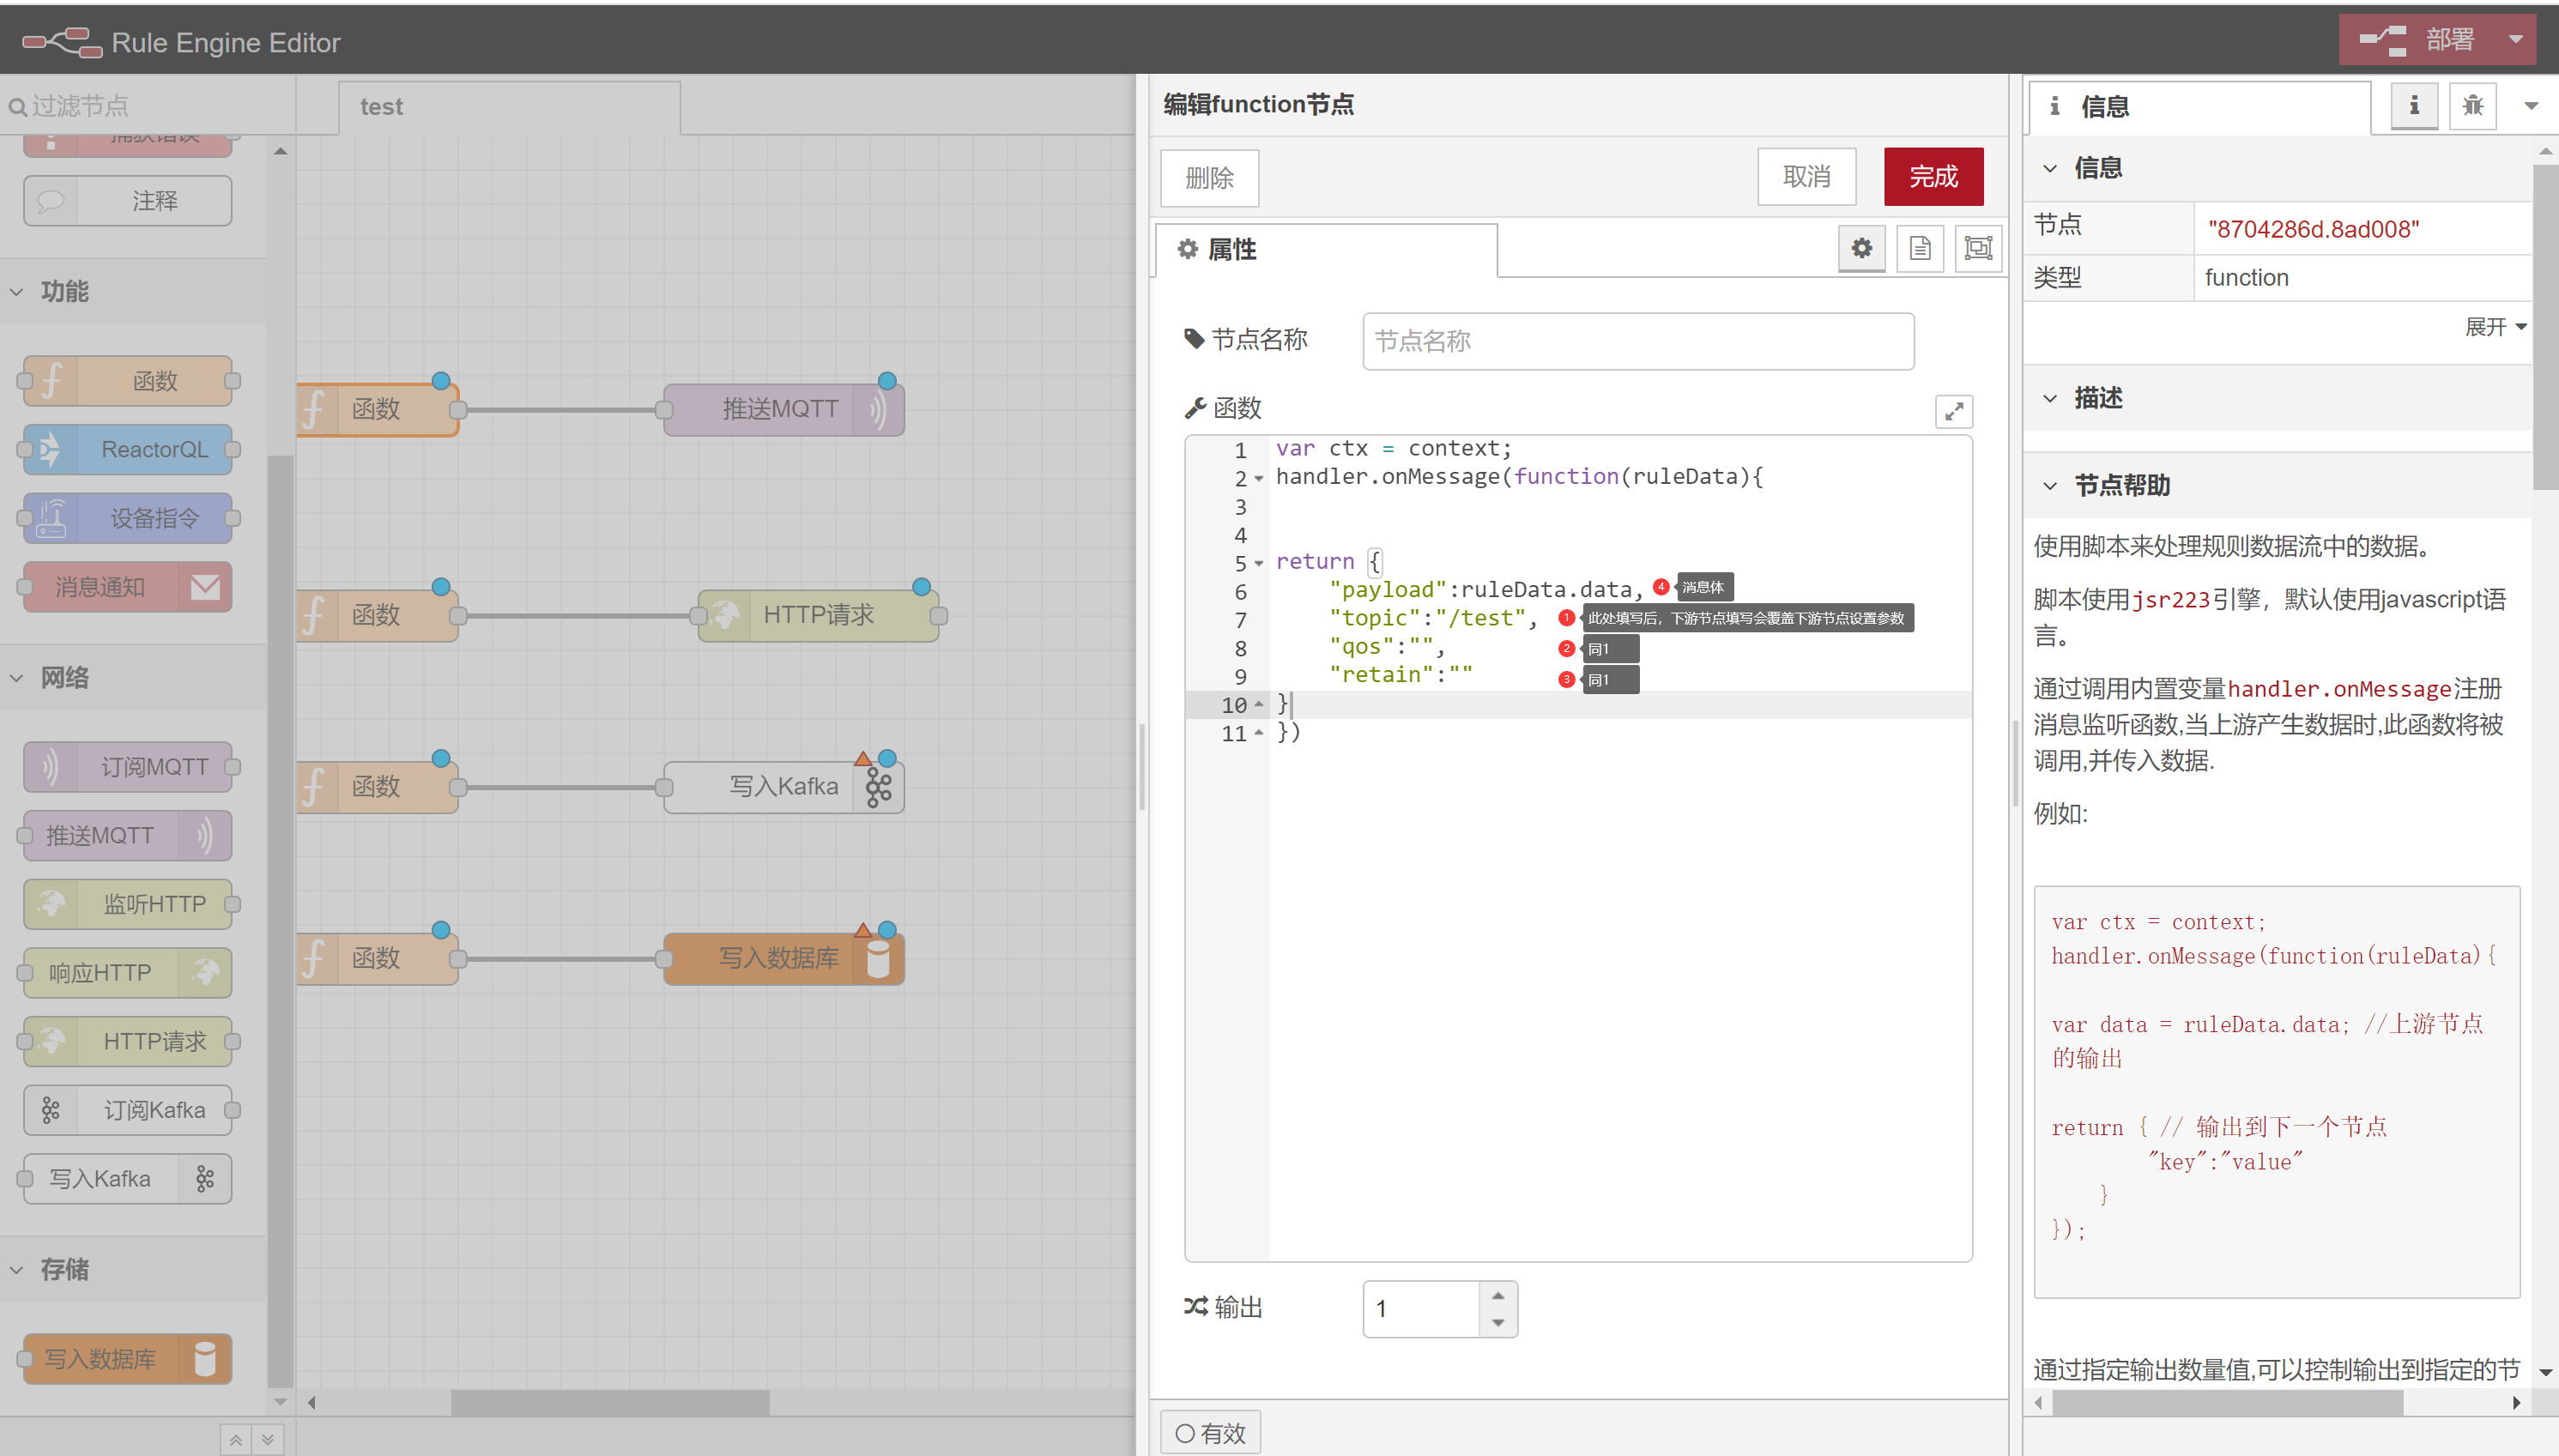
Task: Expand all palette categories button
Action: coord(268,1440)
